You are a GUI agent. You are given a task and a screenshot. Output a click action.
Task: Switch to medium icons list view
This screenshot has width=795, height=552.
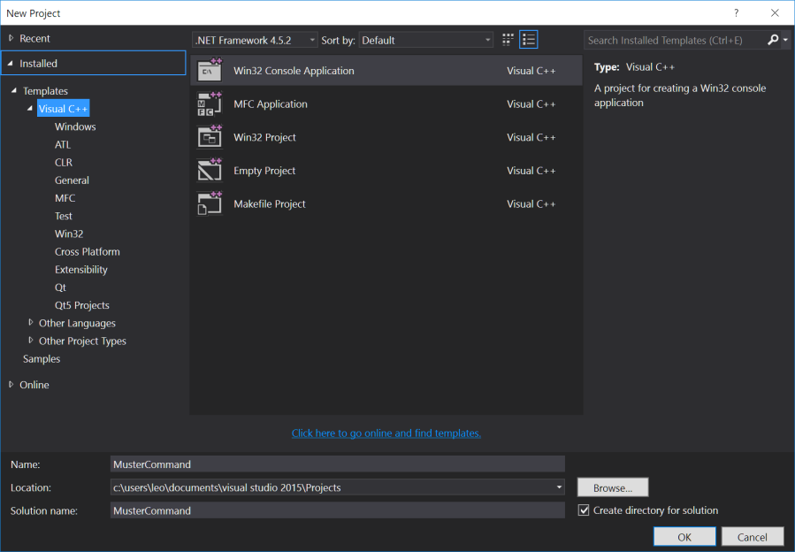[x=528, y=40]
